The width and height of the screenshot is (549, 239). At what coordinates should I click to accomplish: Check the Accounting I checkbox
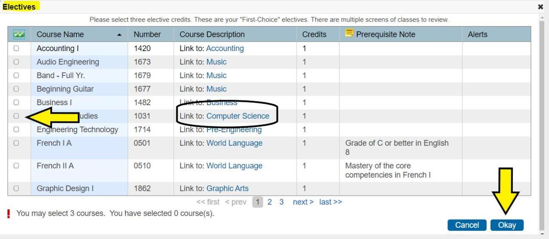[16, 48]
